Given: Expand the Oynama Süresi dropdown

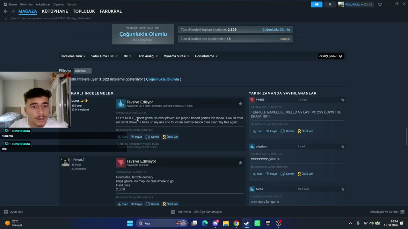Looking at the screenshot, I should 177,56.
